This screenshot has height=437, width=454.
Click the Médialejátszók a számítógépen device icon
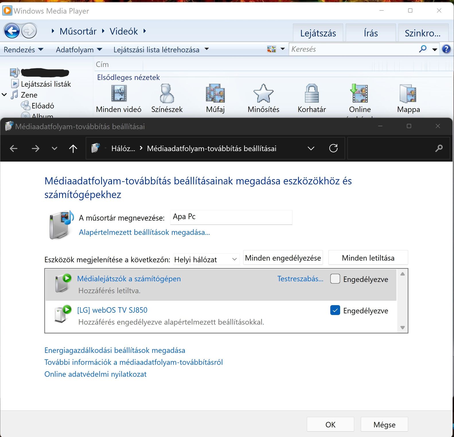click(x=63, y=283)
